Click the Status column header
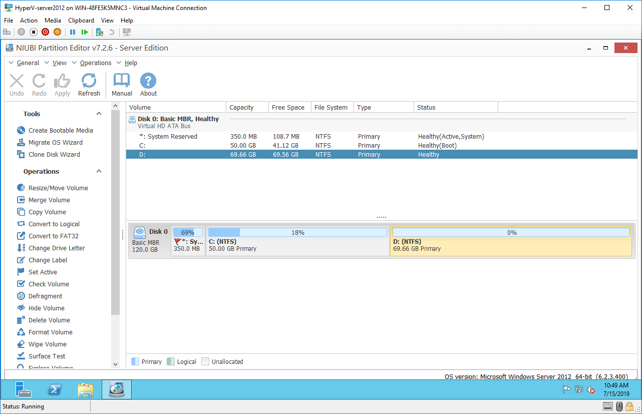 pyautogui.click(x=426, y=107)
